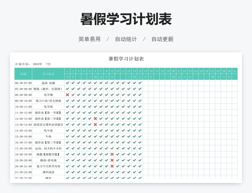This screenshot has height=193, width=252.
Task: Select the 练习口语/语文朗诵 task cell
Action: (x=49, y=101)
